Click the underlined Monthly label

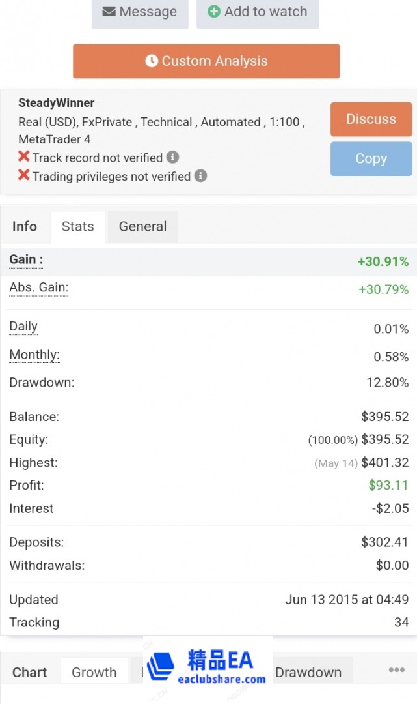click(x=34, y=355)
